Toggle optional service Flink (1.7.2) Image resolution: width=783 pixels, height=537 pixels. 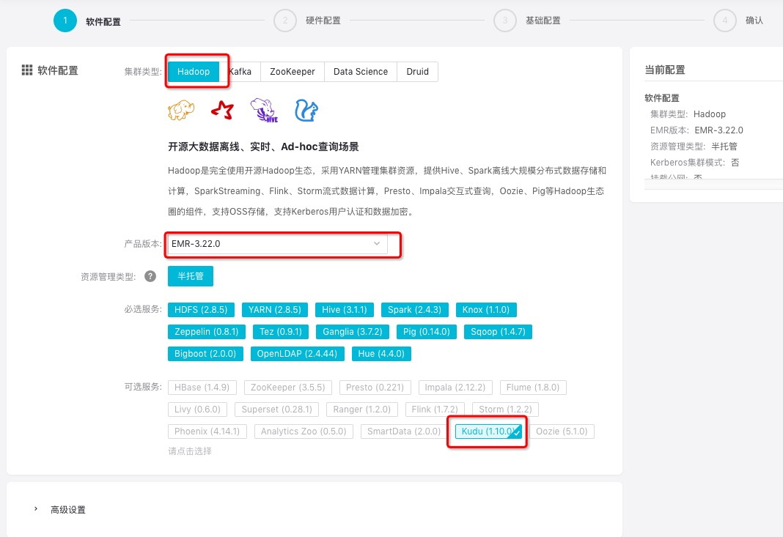[435, 410]
